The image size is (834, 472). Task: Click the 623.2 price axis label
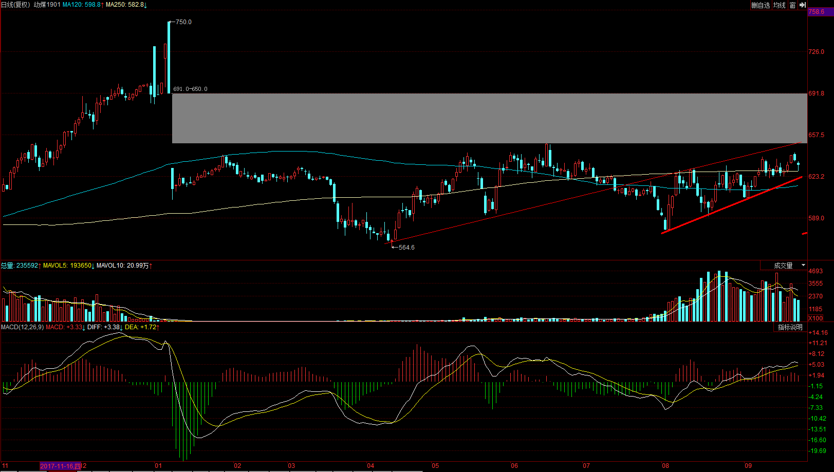[816, 177]
